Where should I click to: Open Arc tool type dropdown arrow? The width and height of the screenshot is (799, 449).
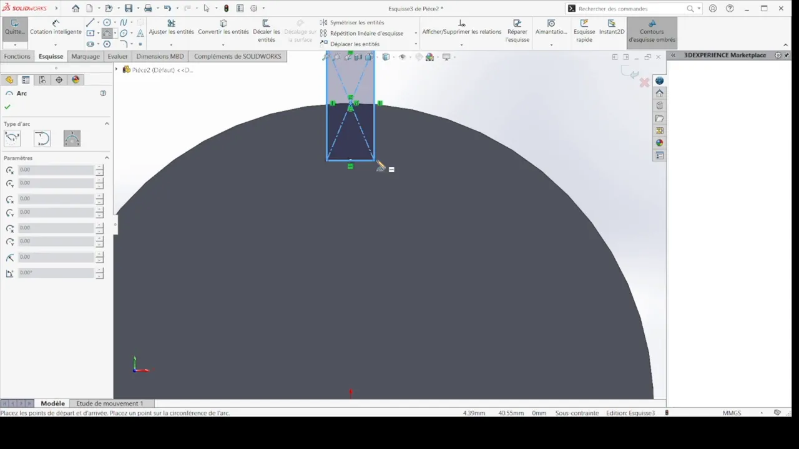point(115,33)
